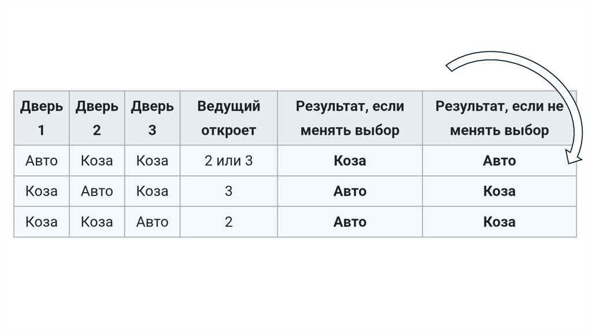
Task: Click the "Результат, если менять выбор" header
Action: click(x=350, y=118)
